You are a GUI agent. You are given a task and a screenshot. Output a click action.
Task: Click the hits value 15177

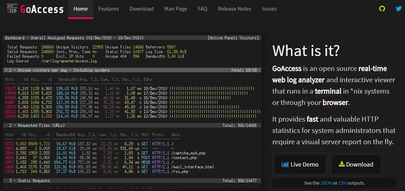[x=10, y=88]
